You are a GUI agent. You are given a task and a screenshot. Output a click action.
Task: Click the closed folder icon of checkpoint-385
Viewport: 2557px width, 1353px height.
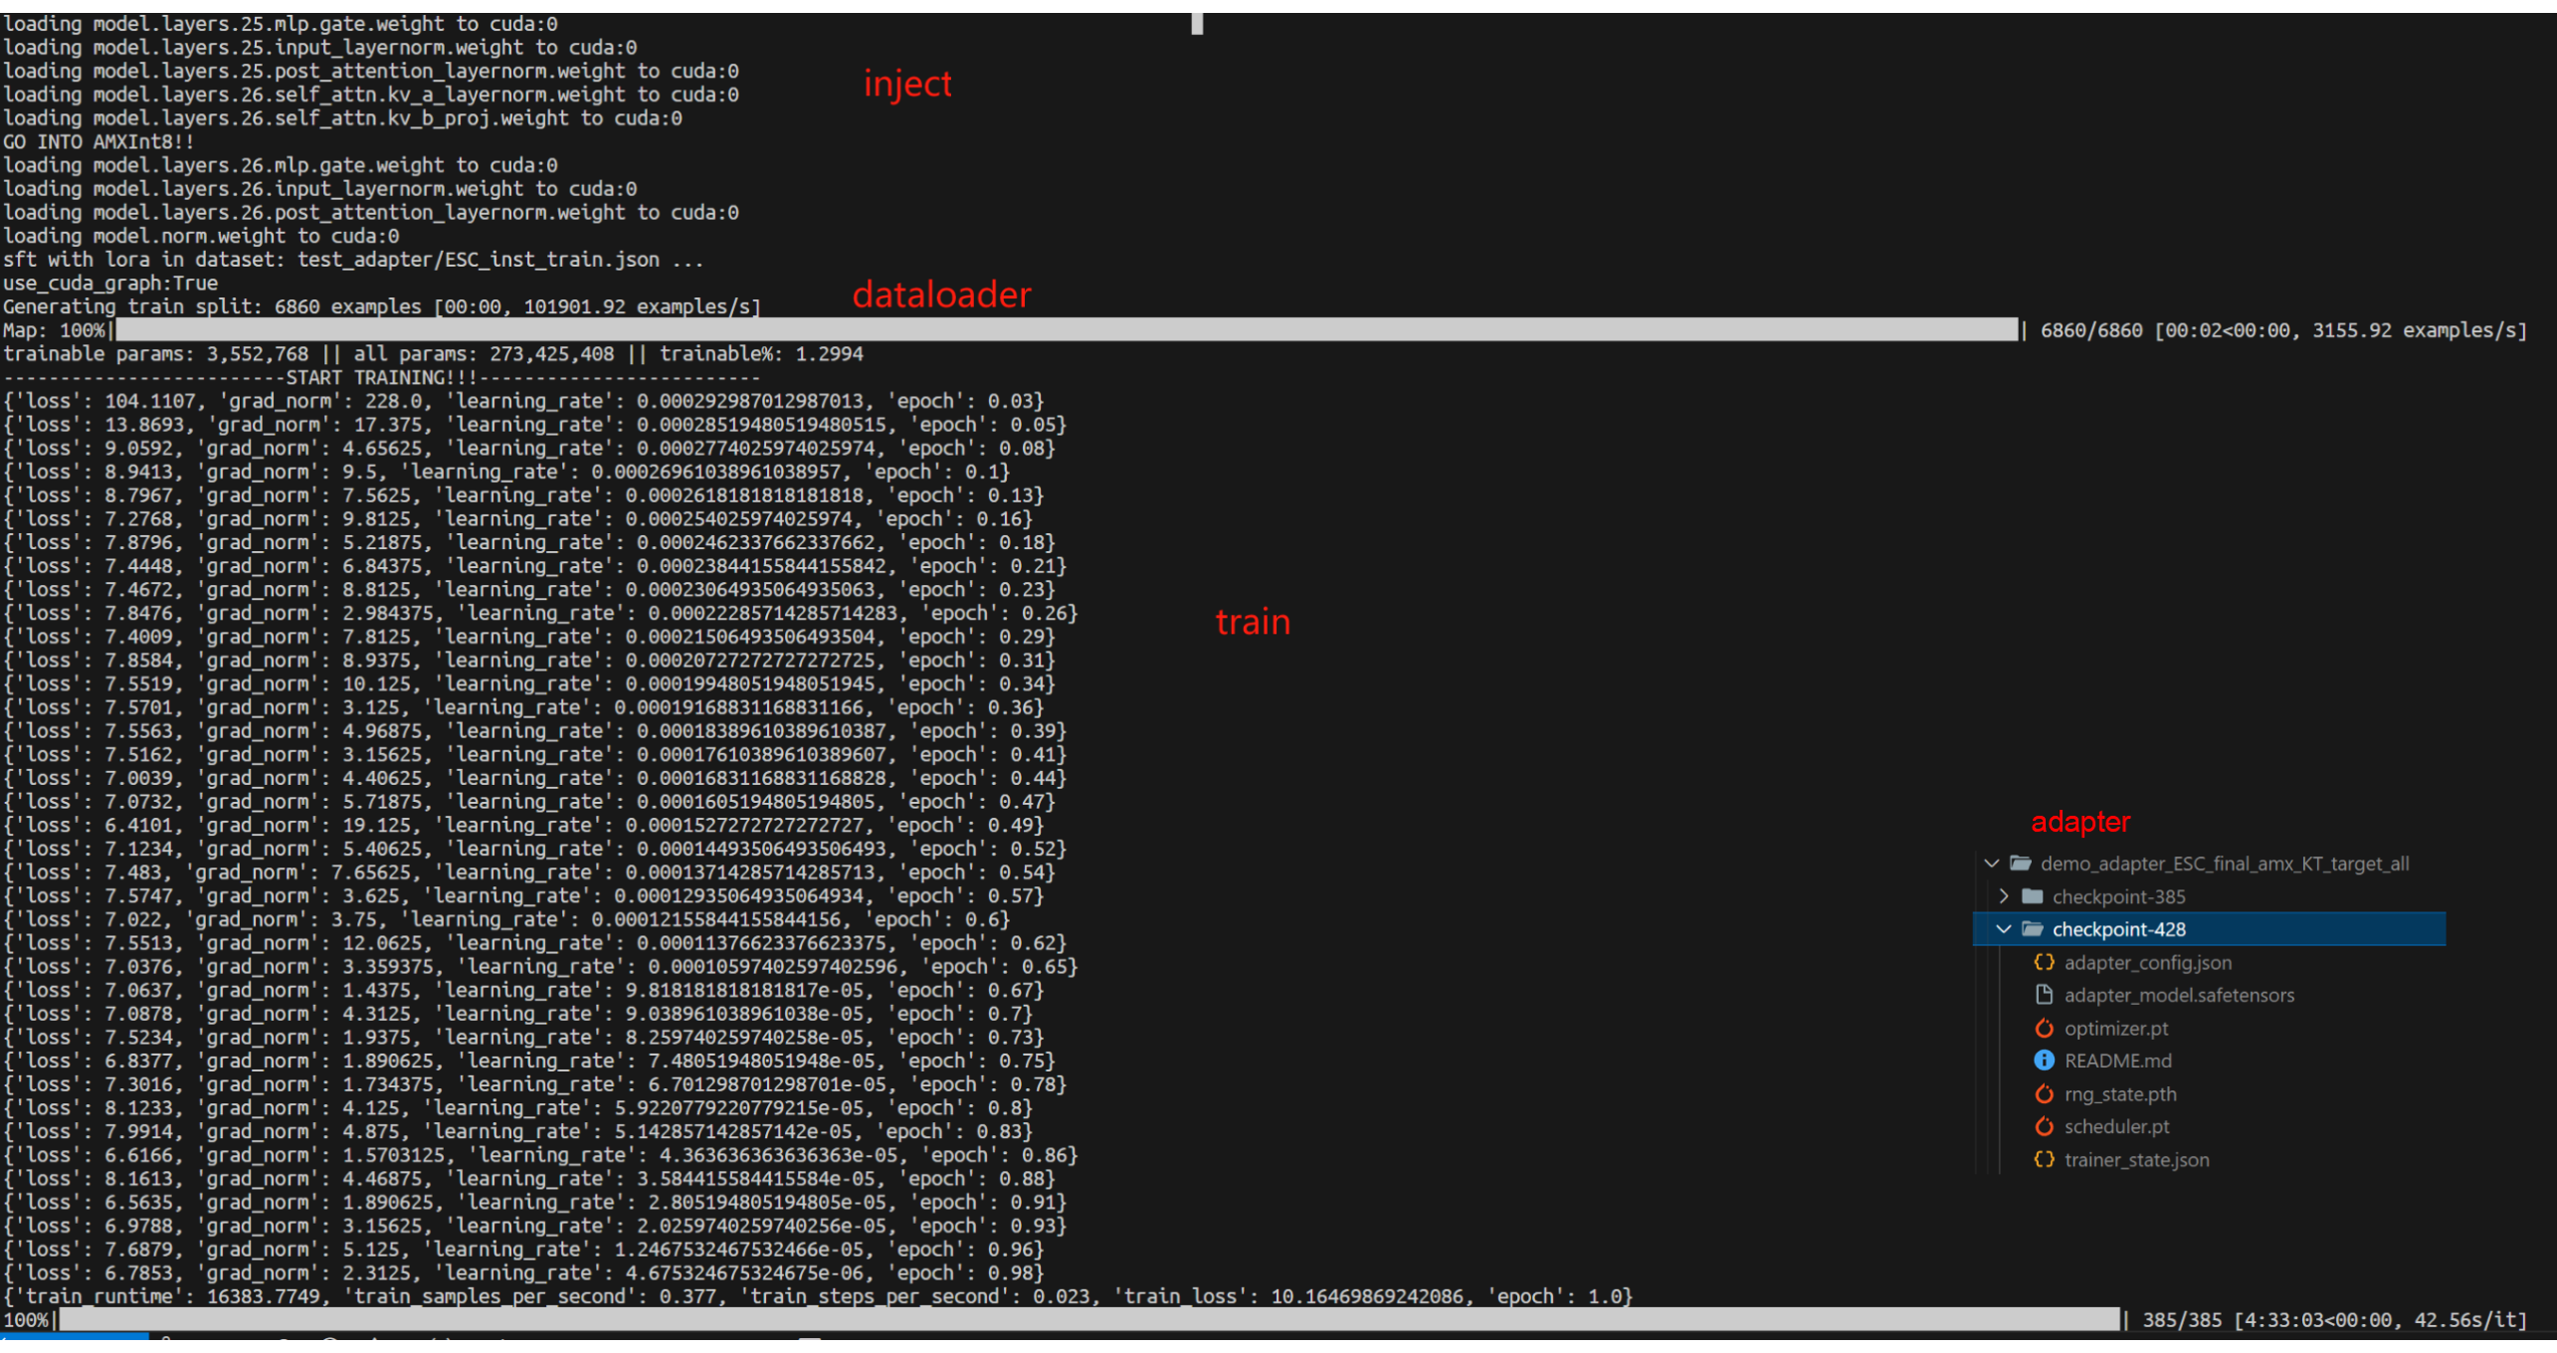[2032, 896]
